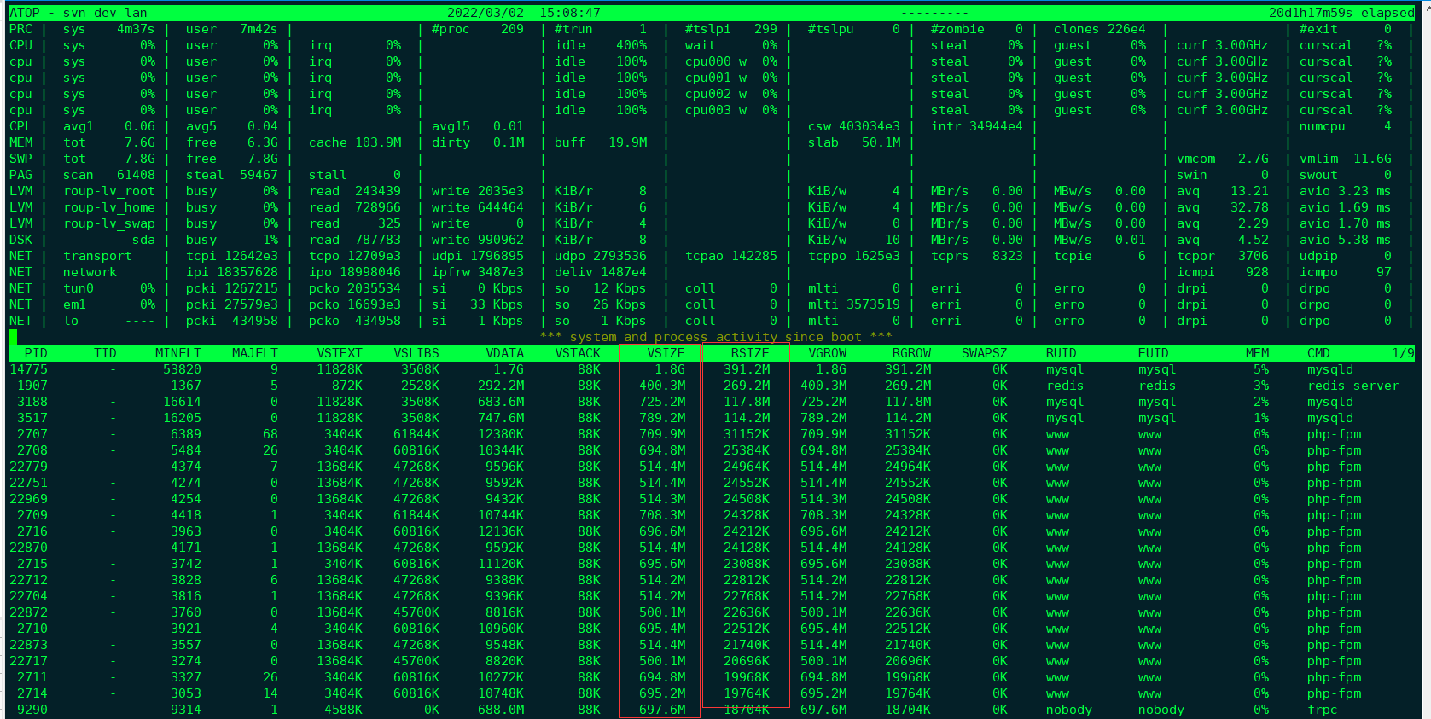Image resolution: width=1431 pixels, height=719 pixels.
Task: Click the EUID column header
Action: click(1154, 353)
